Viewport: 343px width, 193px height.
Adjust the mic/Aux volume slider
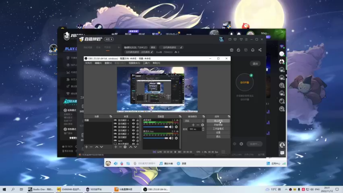coord(156,138)
